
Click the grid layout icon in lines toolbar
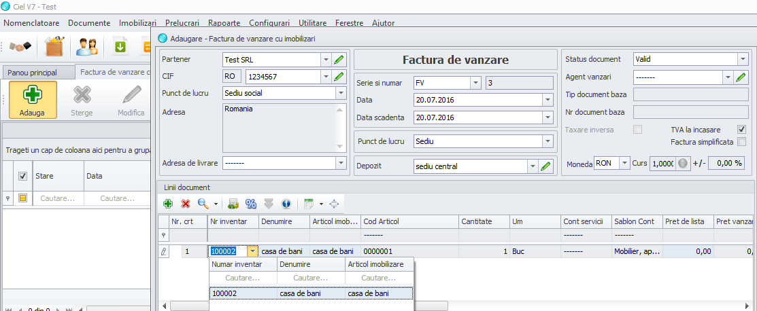pyautogui.click(x=309, y=204)
